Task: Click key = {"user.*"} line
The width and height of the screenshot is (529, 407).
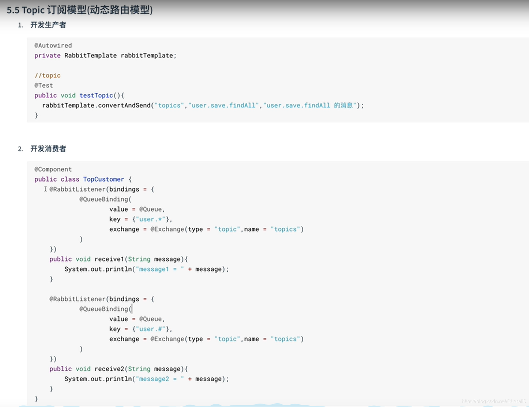Action: coord(141,219)
